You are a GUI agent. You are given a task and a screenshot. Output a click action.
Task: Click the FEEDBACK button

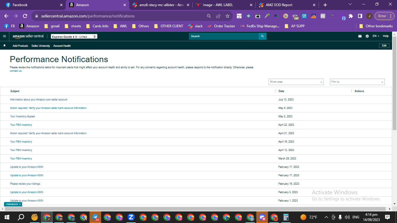point(13,204)
